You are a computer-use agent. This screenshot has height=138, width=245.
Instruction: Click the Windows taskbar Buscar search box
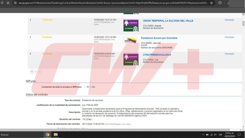(21, 134)
